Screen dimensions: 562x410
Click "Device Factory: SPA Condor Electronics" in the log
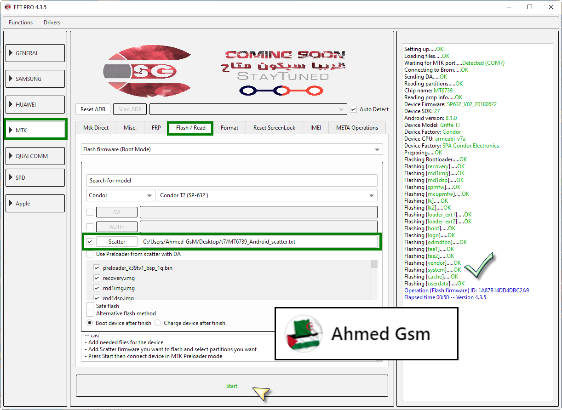coord(452,146)
